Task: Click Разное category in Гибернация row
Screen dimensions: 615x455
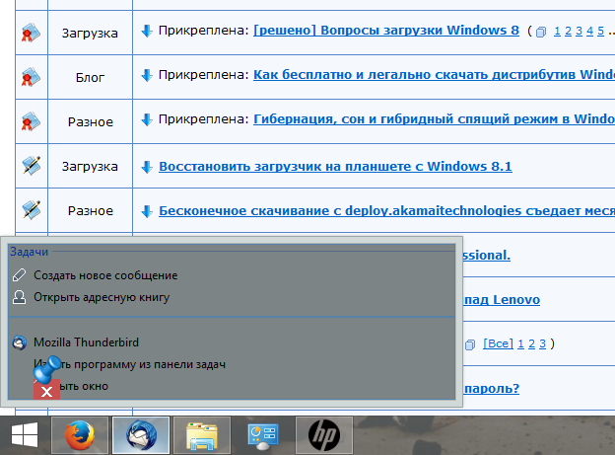Action: 91,121
